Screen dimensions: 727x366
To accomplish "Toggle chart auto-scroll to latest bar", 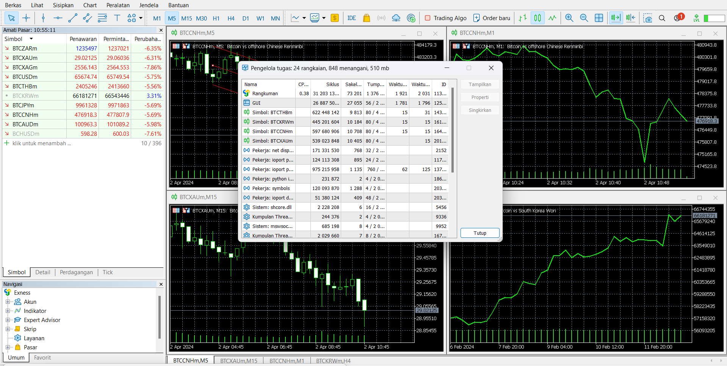I will click(616, 18).
